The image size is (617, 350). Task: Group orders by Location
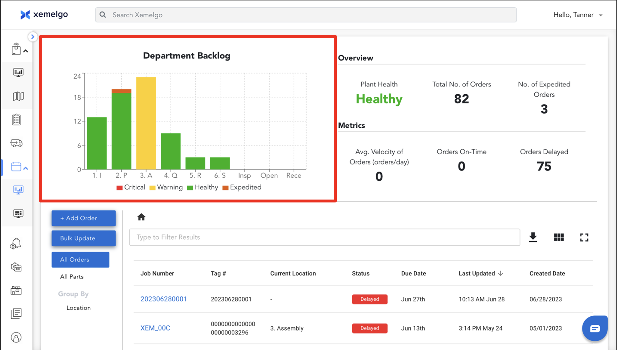[x=79, y=308]
